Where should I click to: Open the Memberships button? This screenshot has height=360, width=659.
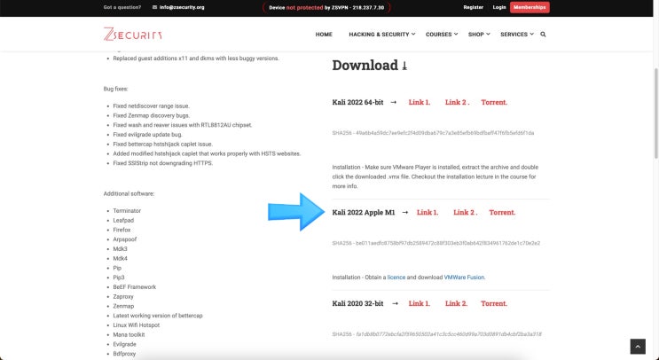pos(530,7)
